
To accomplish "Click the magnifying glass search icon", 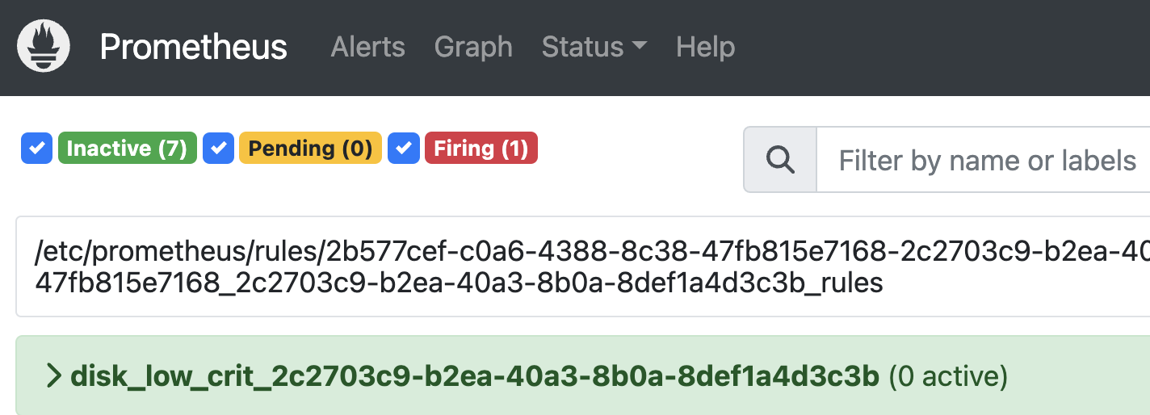I will click(x=780, y=160).
